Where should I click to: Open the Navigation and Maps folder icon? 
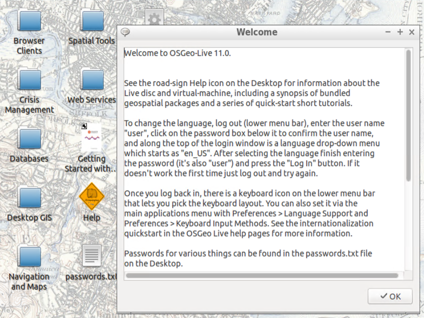click(x=29, y=256)
